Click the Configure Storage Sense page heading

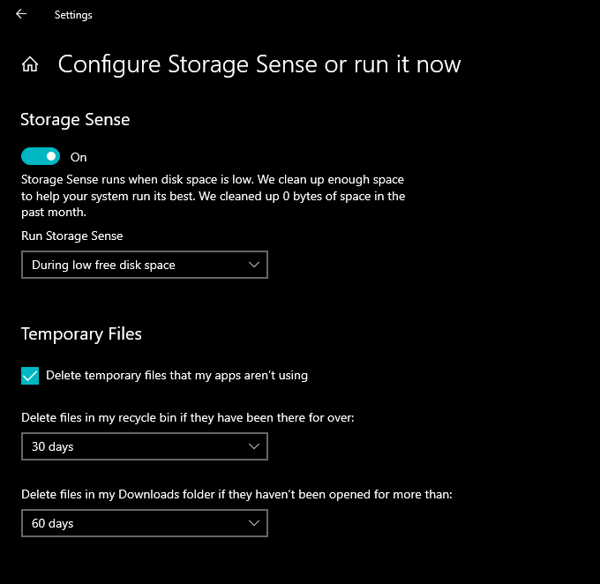point(259,64)
